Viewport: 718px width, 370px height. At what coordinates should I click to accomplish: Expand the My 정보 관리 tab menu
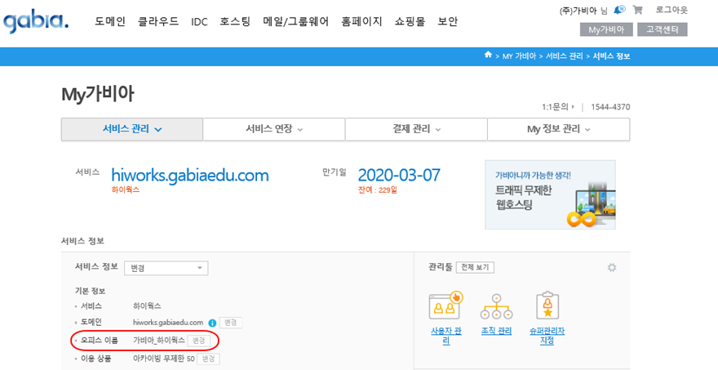559,129
